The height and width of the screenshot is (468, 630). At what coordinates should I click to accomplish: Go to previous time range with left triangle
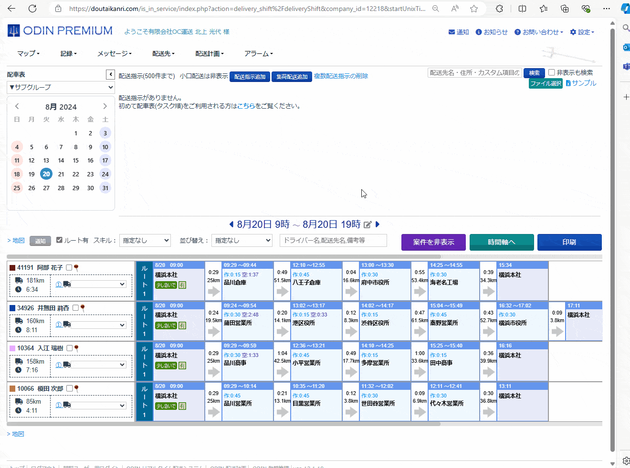click(231, 224)
